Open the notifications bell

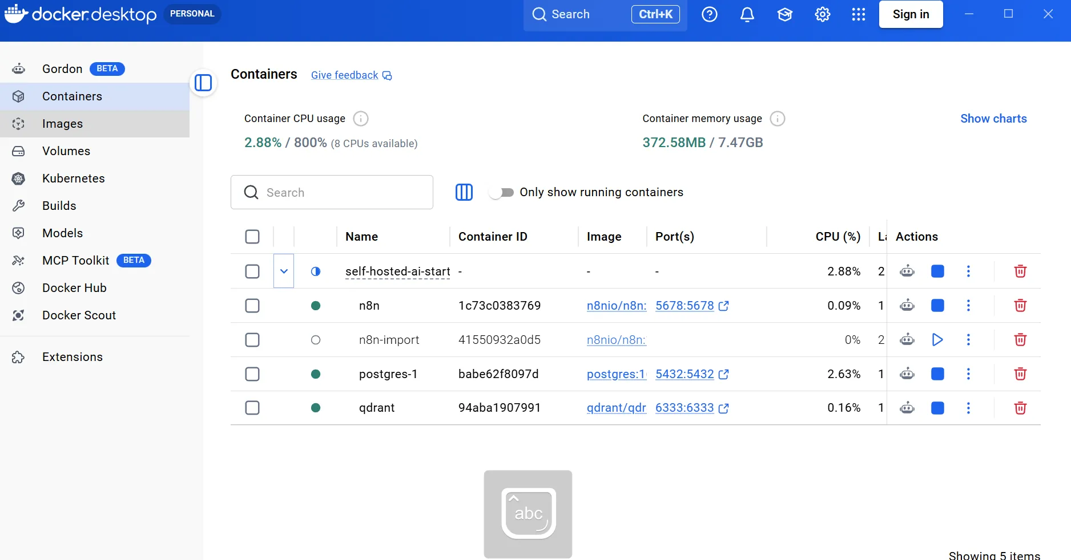tap(747, 14)
